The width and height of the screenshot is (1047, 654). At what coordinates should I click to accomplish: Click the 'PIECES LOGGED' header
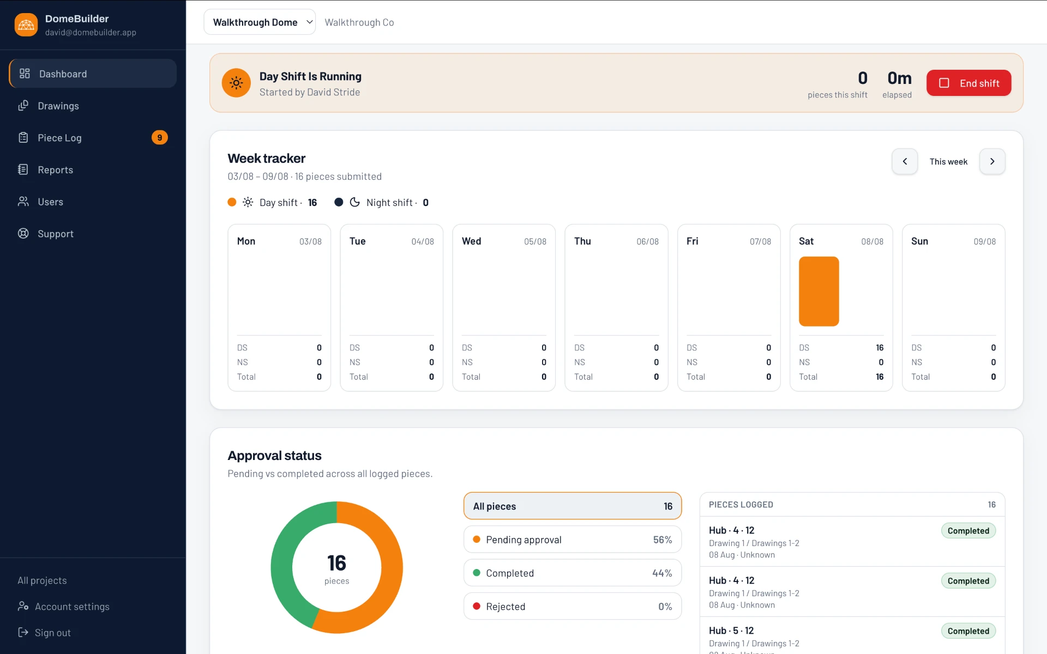(x=741, y=505)
